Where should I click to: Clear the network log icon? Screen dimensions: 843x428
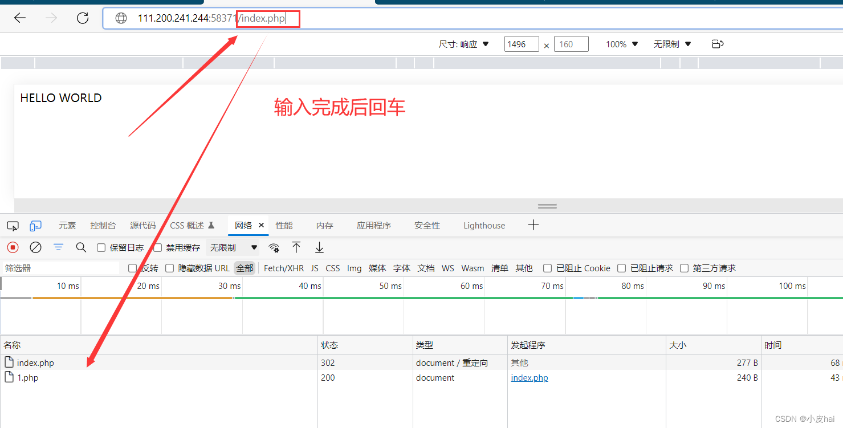tap(35, 247)
